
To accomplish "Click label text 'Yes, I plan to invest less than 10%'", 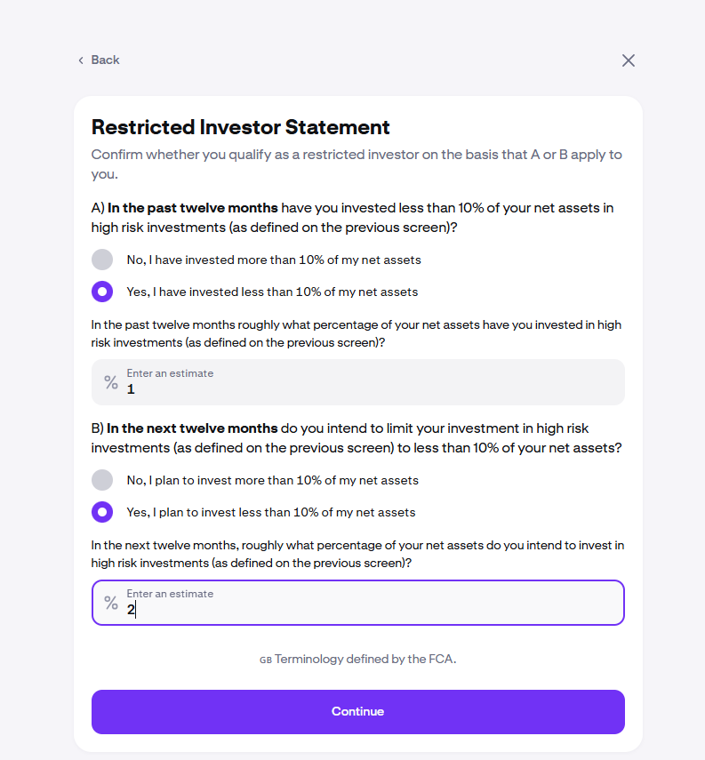I will [271, 512].
